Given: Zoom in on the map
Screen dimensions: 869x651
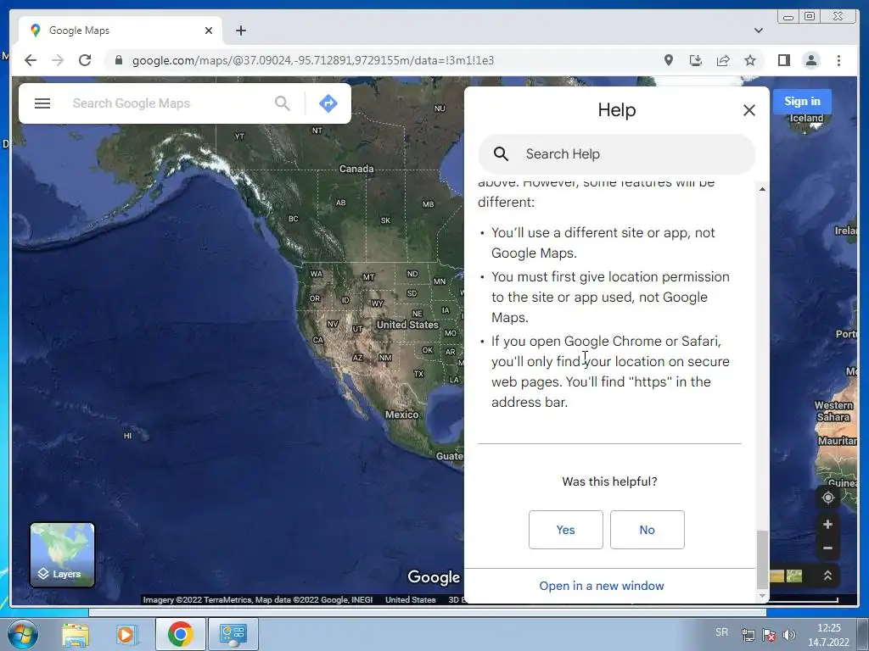Looking at the screenshot, I should point(827,524).
